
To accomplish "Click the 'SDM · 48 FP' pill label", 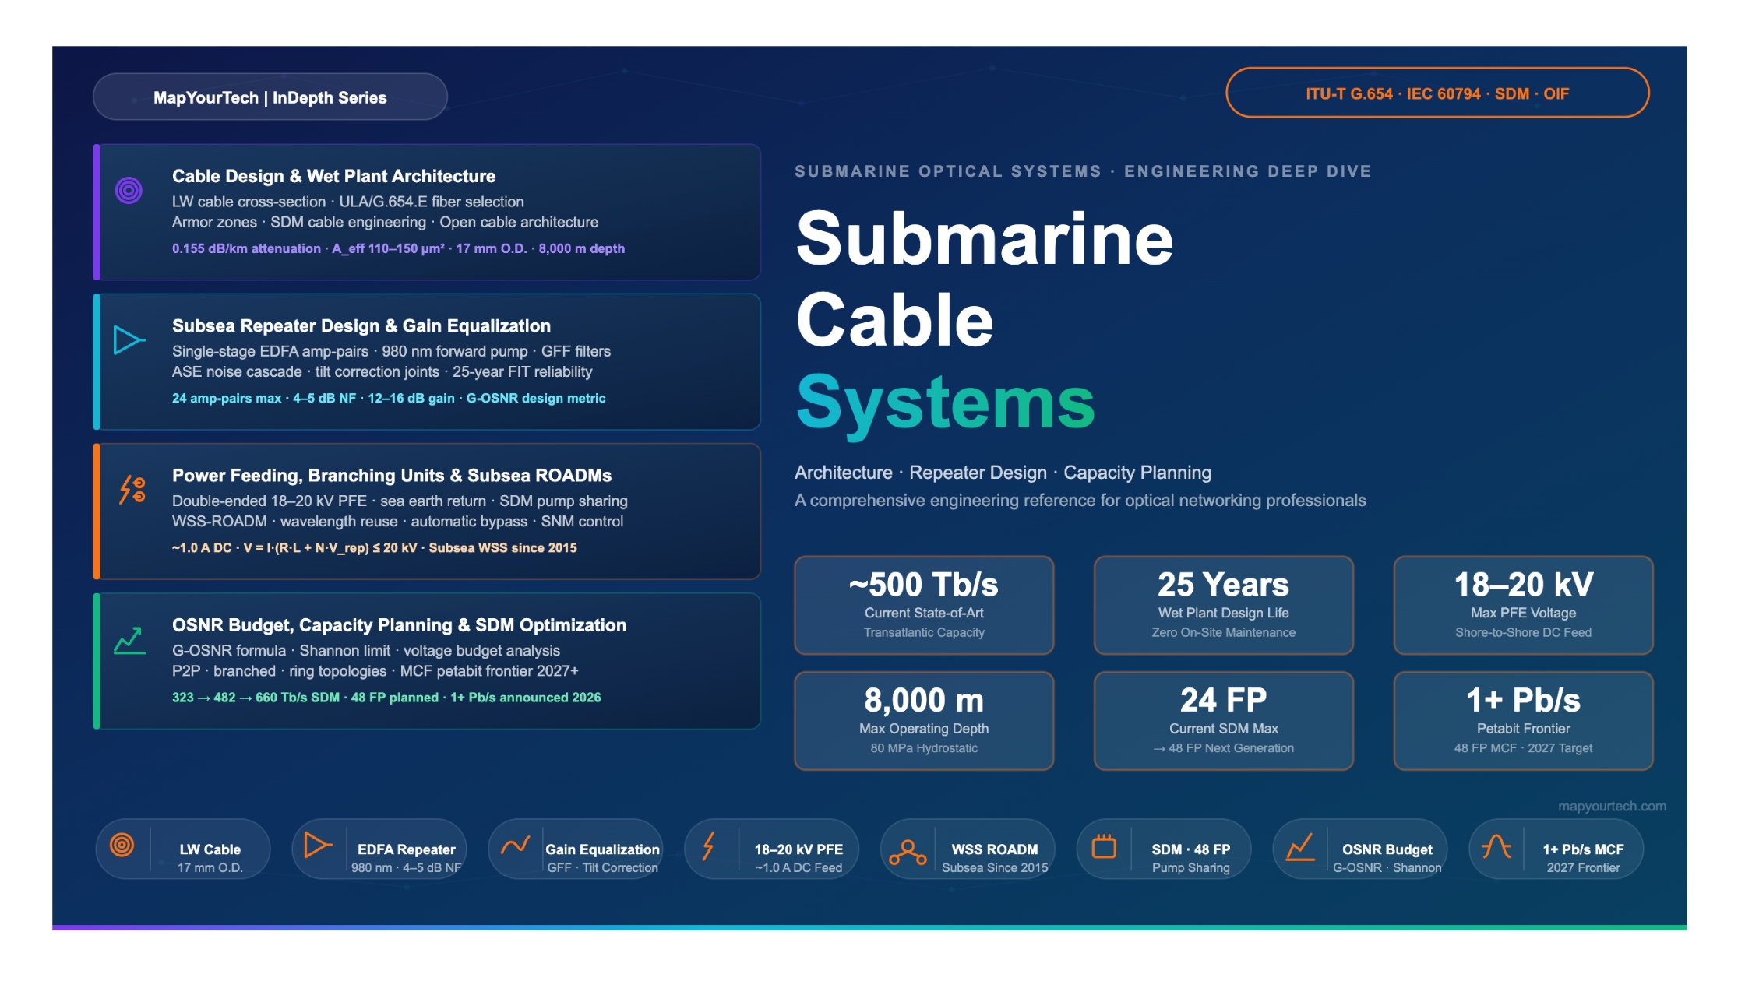I will (1191, 849).
